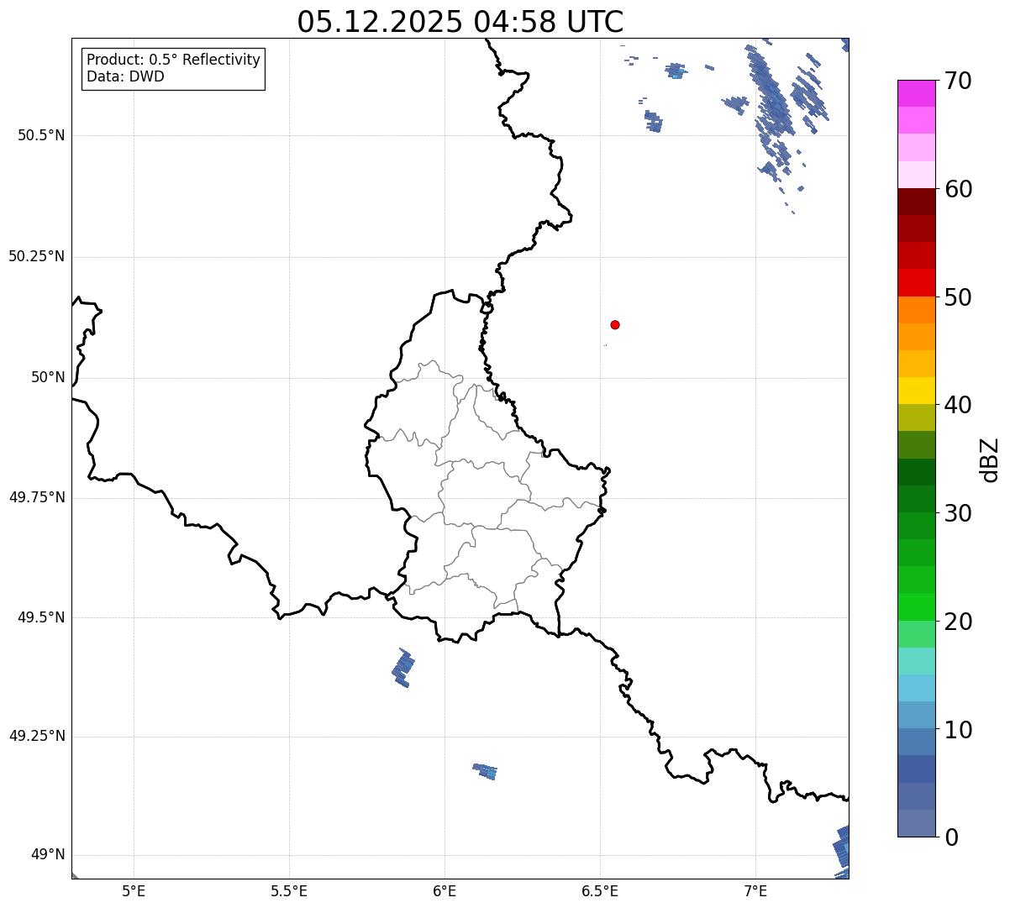Click the colorbar tick label "0"
The height and width of the screenshot is (908, 1010).
click(x=951, y=837)
